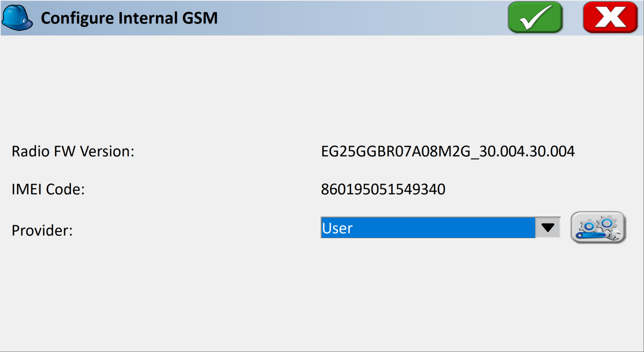Viewport: 644px width, 352px height.
Task: Confirm the Configure Internal GSM settings
Action: point(535,17)
